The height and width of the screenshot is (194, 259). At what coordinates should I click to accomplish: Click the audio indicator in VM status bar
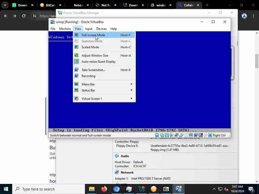click(171, 135)
